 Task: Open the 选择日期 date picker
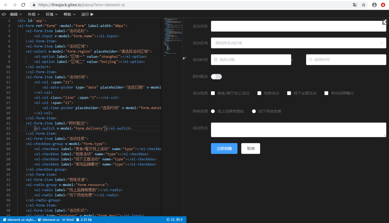(x=251, y=60)
